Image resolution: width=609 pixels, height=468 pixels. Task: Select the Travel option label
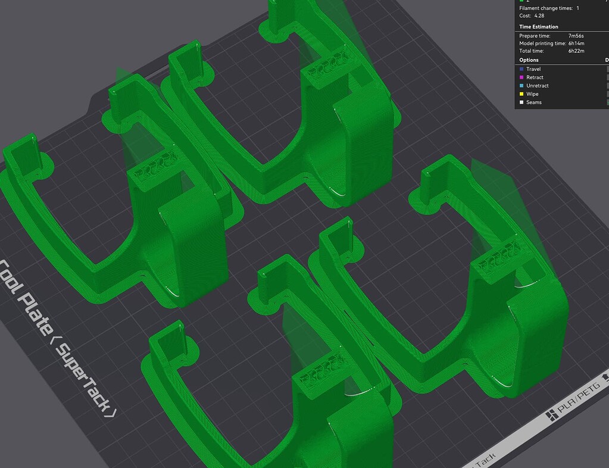(533, 69)
